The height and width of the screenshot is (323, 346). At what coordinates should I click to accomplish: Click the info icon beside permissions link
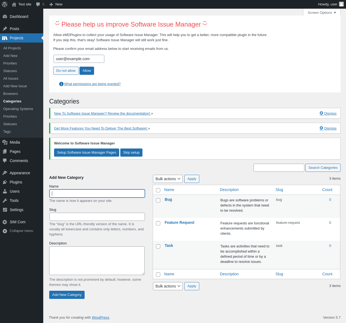(x=61, y=84)
